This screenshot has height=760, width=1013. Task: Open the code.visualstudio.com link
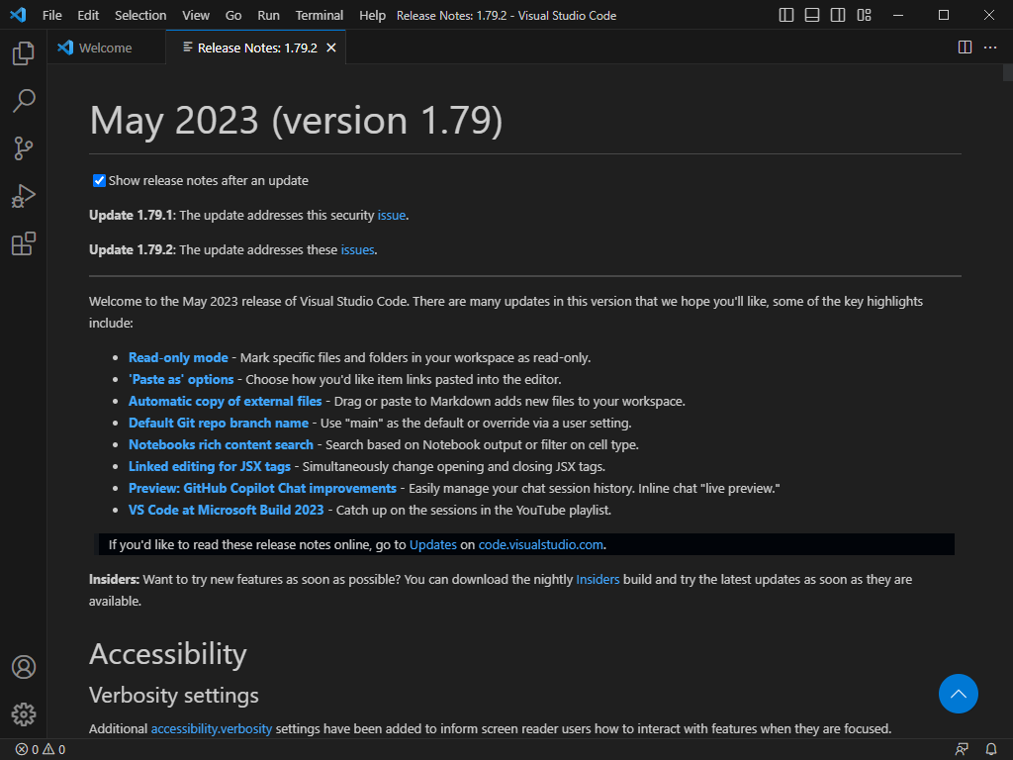(x=541, y=545)
